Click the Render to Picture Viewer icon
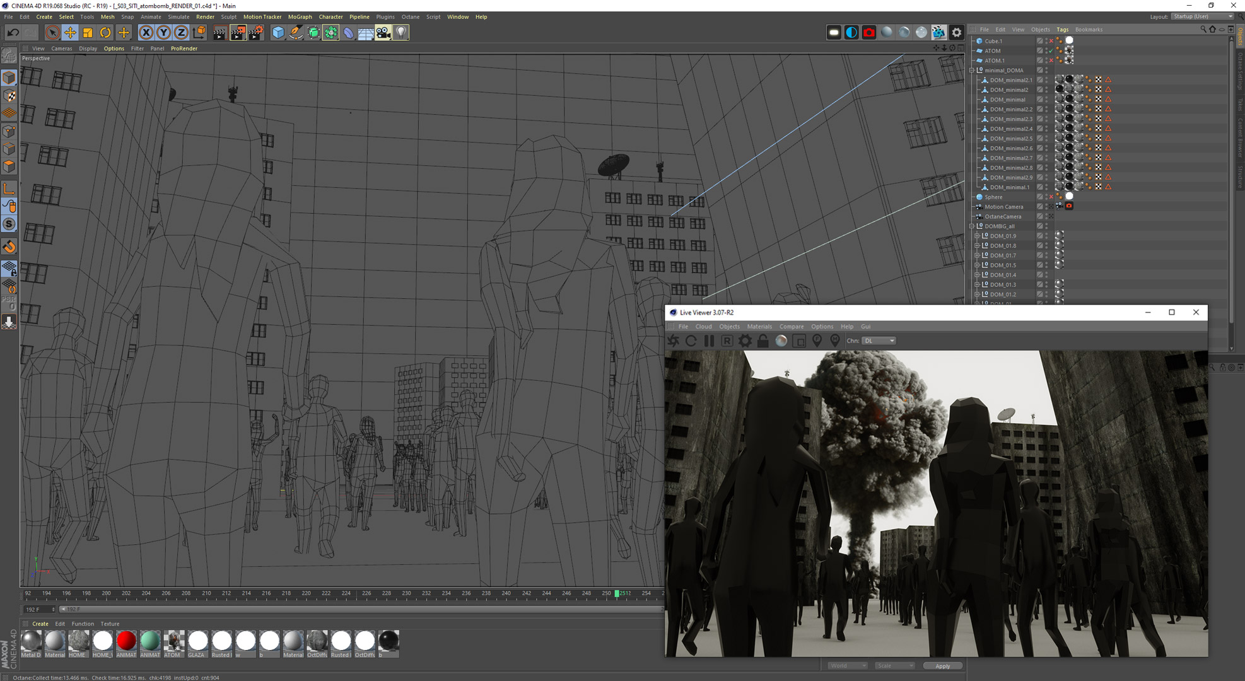Screen dimensions: 1245x681 (238, 32)
